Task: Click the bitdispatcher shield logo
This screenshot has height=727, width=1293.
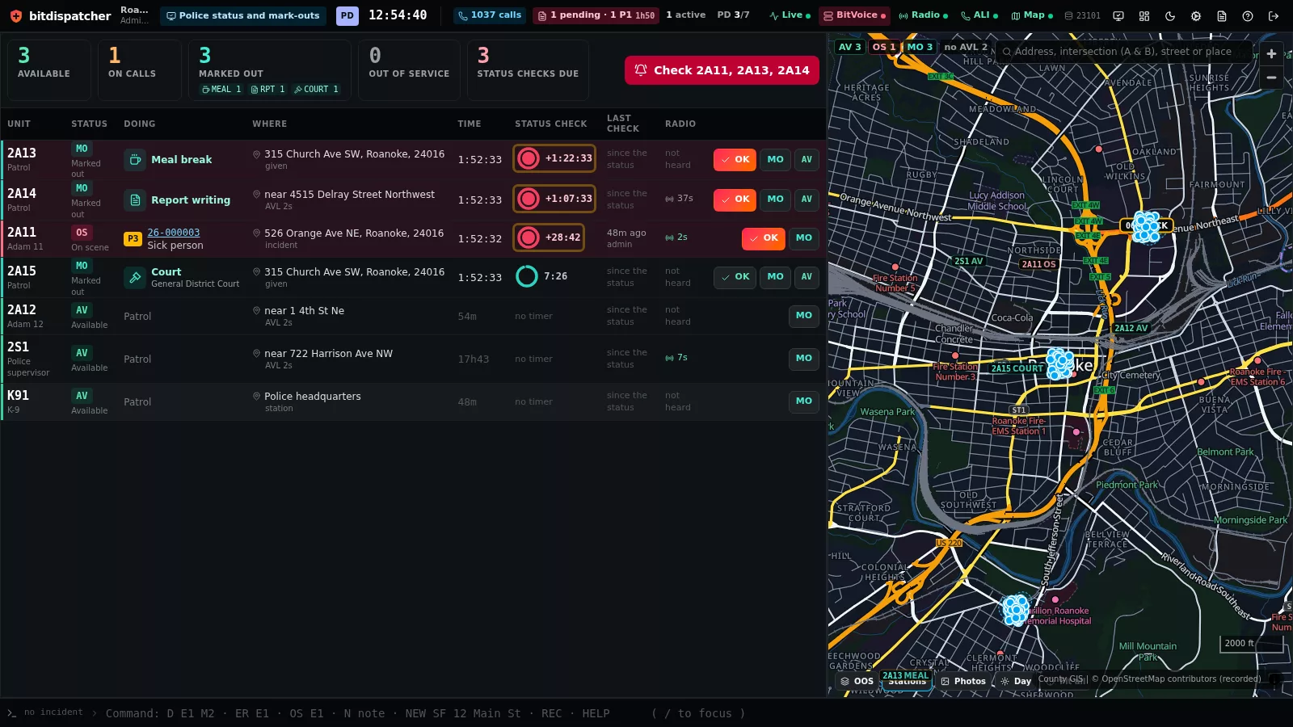Action: [x=15, y=15]
